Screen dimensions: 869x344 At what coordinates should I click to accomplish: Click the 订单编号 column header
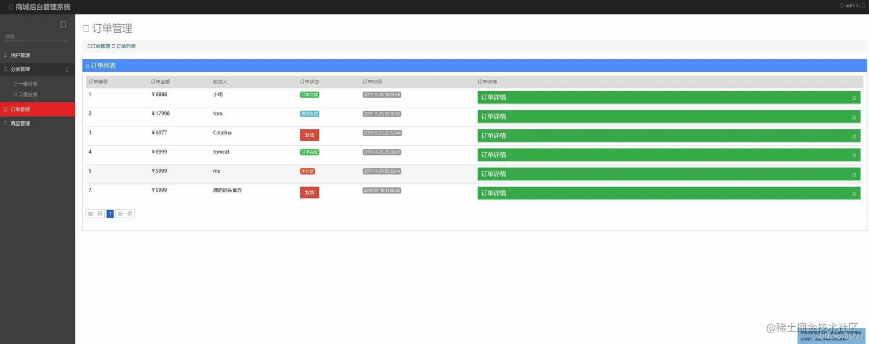click(98, 82)
